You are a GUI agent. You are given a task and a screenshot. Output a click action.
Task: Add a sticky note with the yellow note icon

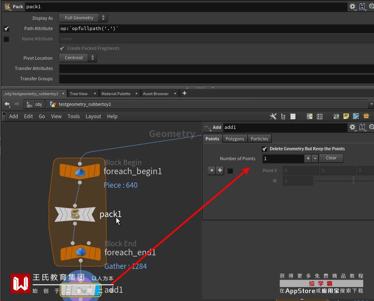tap(346, 117)
